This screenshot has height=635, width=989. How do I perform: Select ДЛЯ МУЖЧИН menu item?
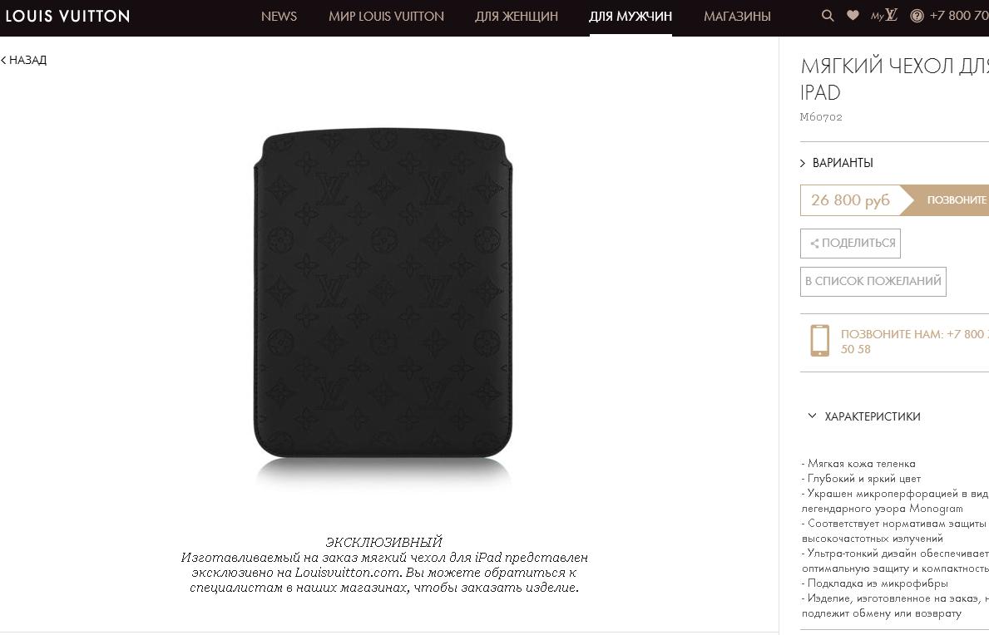630,17
